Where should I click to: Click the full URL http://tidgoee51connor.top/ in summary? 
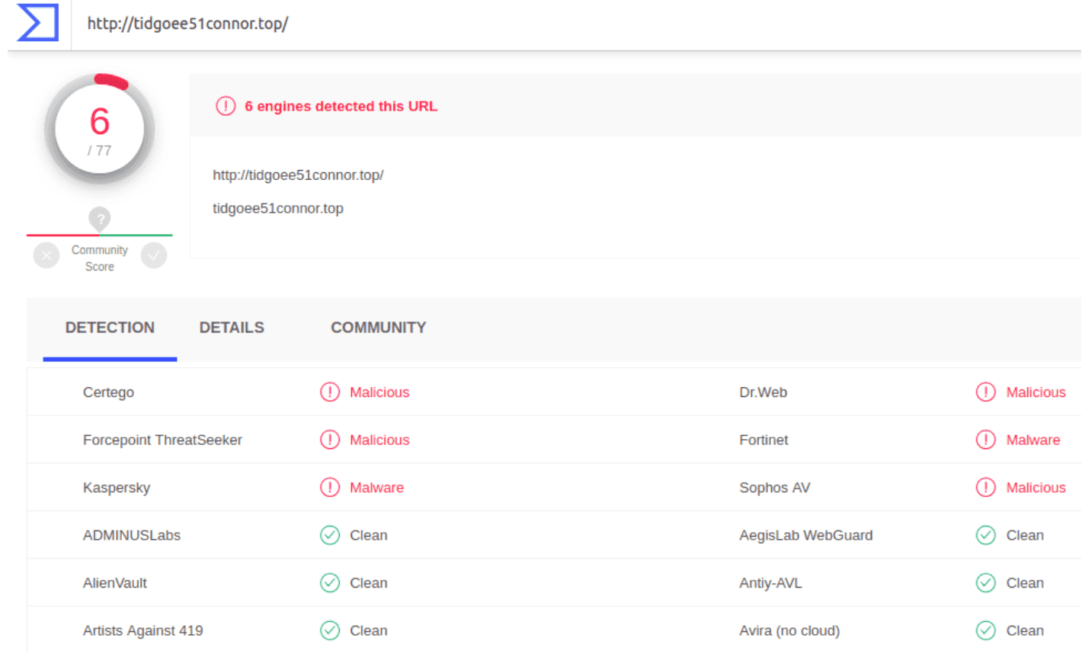click(x=298, y=175)
